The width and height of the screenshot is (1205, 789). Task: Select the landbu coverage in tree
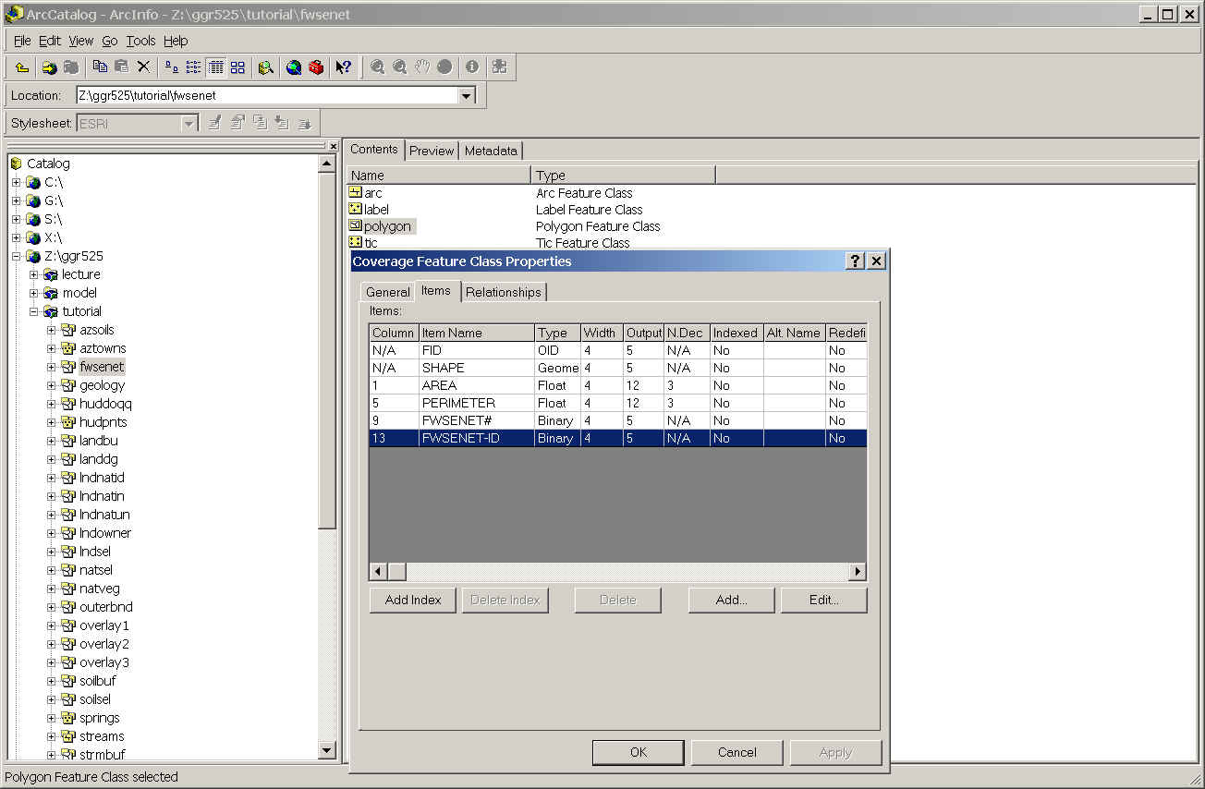(x=99, y=441)
